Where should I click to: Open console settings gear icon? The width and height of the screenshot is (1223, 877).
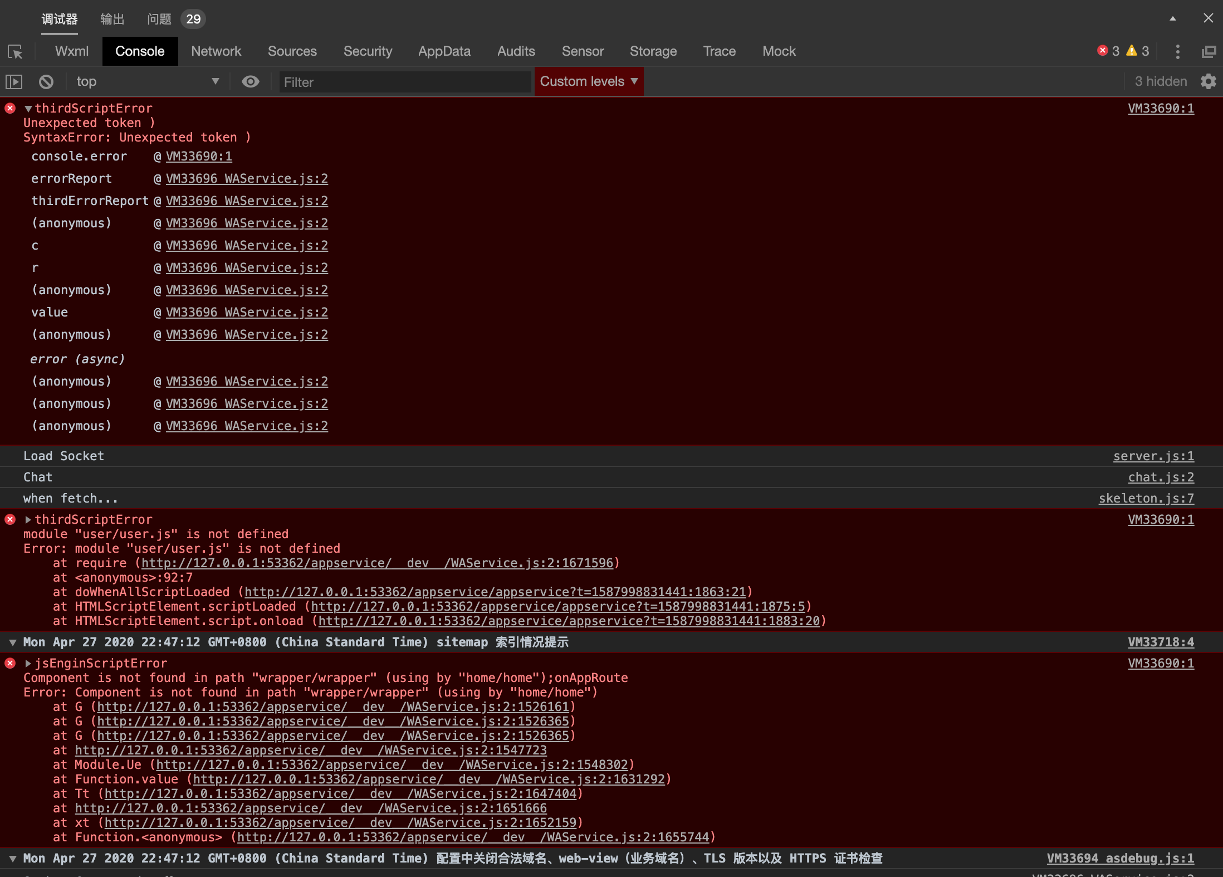point(1208,82)
